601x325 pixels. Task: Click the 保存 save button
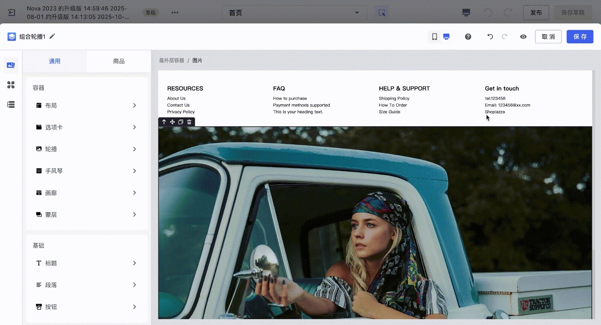tap(580, 36)
